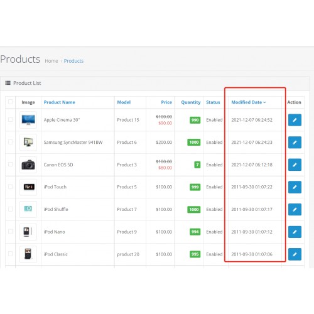Click the quantity badge 7
Image resolution: width=314 pixels, height=314 pixels.
click(x=197, y=165)
